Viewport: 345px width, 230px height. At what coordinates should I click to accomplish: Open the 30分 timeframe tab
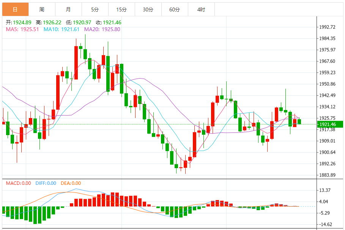click(x=148, y=9)
